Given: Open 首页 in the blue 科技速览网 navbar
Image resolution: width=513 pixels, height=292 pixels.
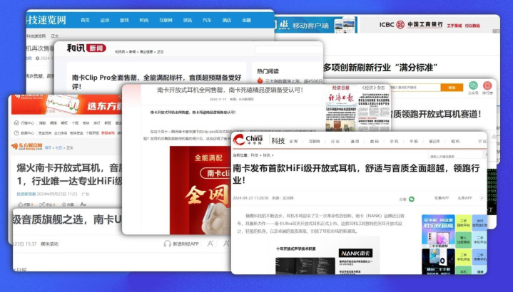Looking at the screenshot, I should 85,20.
